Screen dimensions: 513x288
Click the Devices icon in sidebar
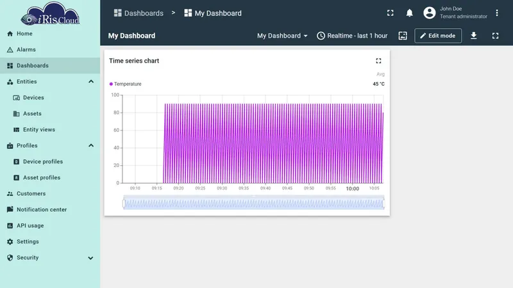coord(17,98)
